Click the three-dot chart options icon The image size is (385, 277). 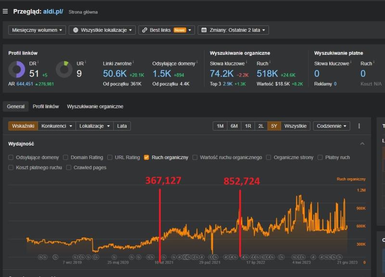pyautogui.click(x=359, y=126)
